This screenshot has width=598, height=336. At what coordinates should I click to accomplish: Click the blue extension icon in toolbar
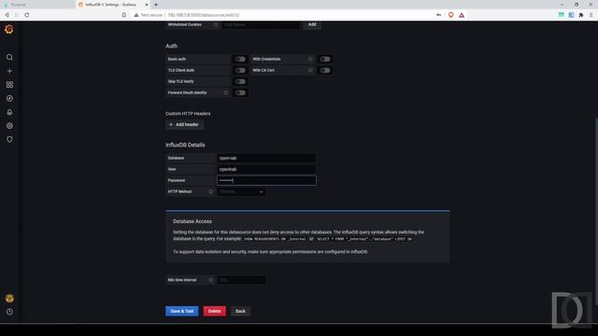pos(571,15)
